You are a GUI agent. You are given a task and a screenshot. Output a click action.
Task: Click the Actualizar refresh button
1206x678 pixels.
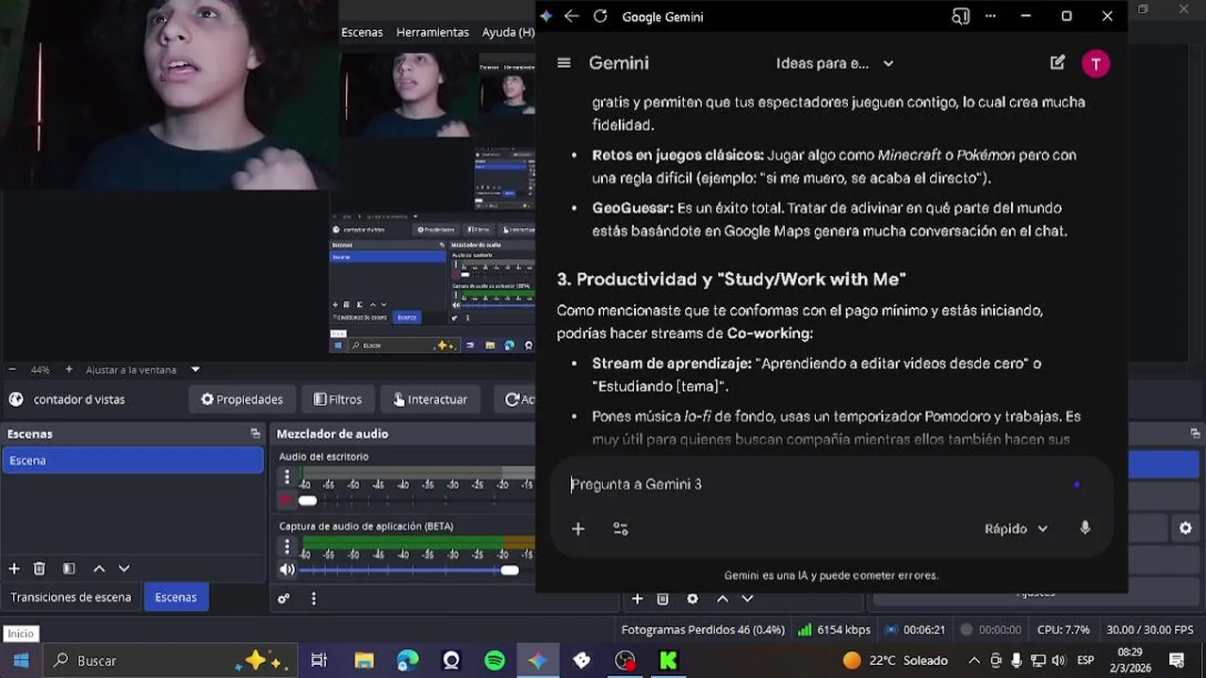click(x=516, y=399)
